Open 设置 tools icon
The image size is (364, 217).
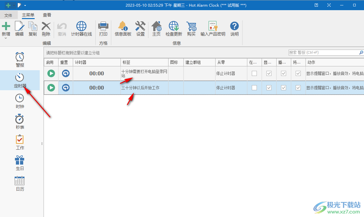point(141,26)
